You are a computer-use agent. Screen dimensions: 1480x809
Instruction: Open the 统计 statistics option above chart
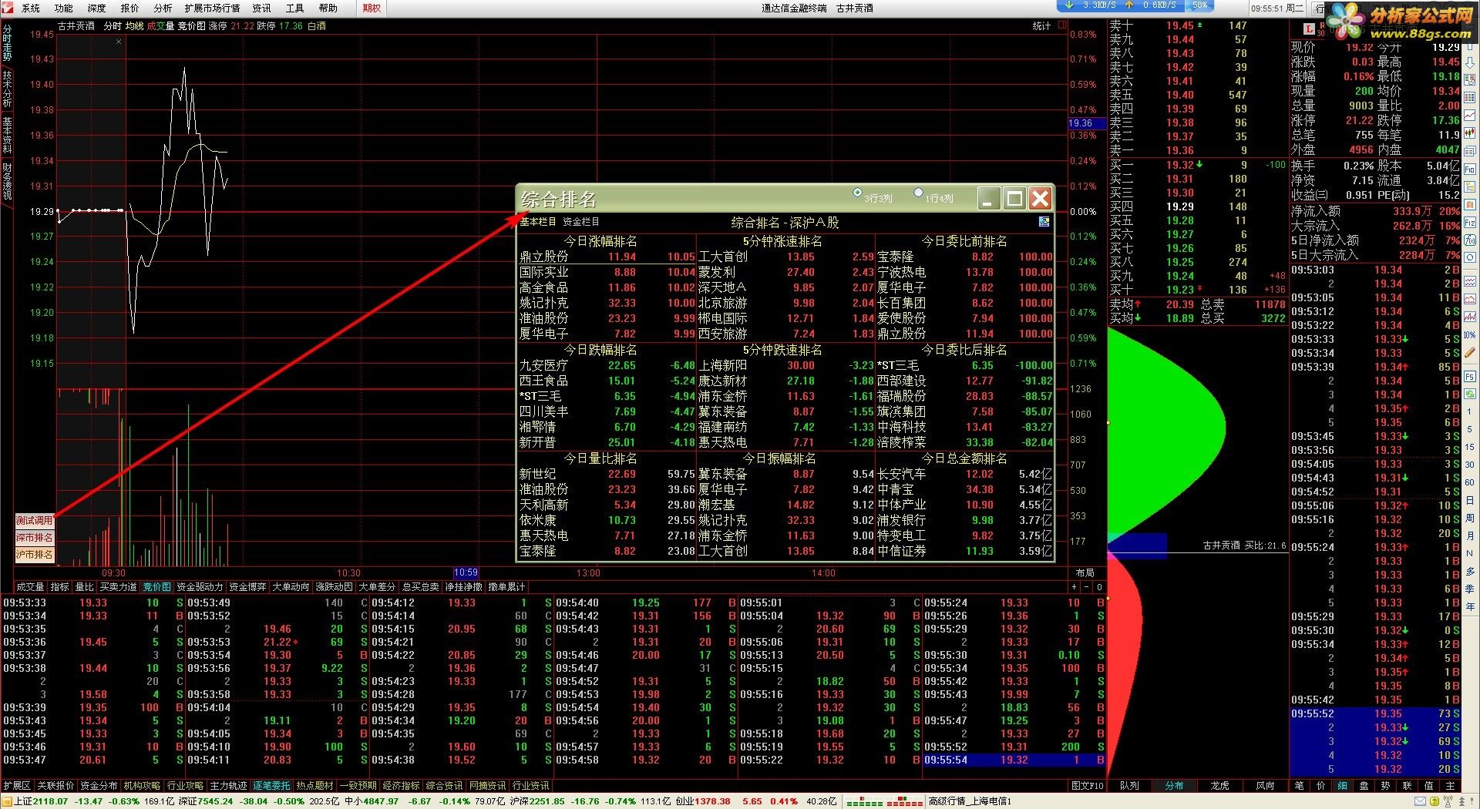click(1041, 26)
